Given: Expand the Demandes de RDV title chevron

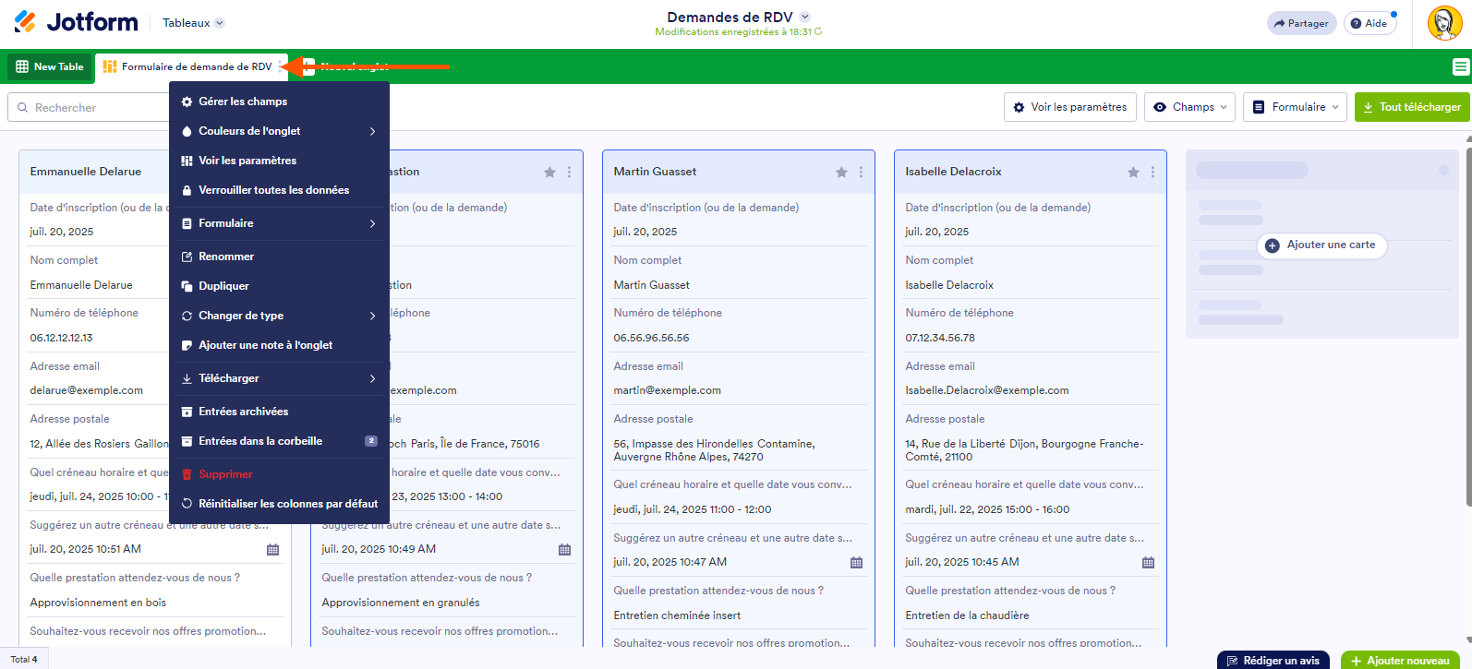Looking at the screenshot, I should (x=805, y=17).
